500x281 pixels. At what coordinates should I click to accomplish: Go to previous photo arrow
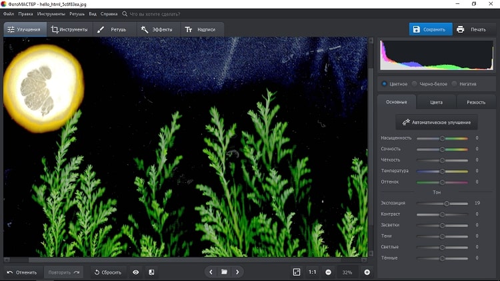(211, 272)
